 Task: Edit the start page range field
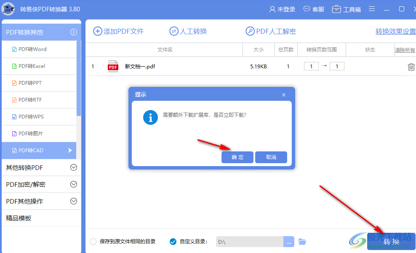click(311, 66)
